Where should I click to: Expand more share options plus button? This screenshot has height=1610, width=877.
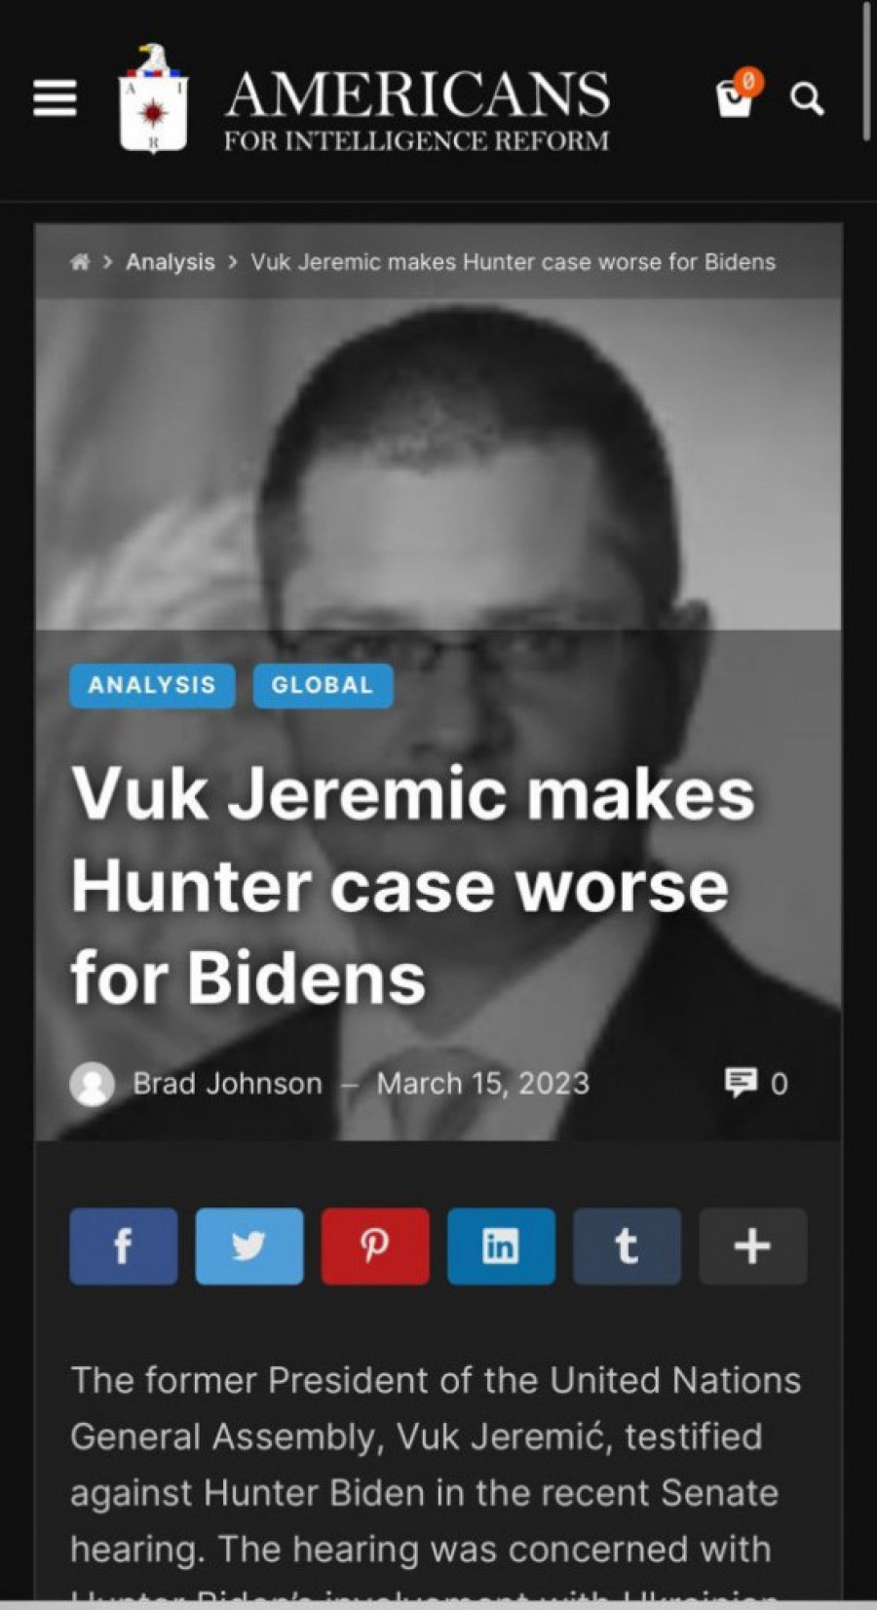click(753, 1246)
